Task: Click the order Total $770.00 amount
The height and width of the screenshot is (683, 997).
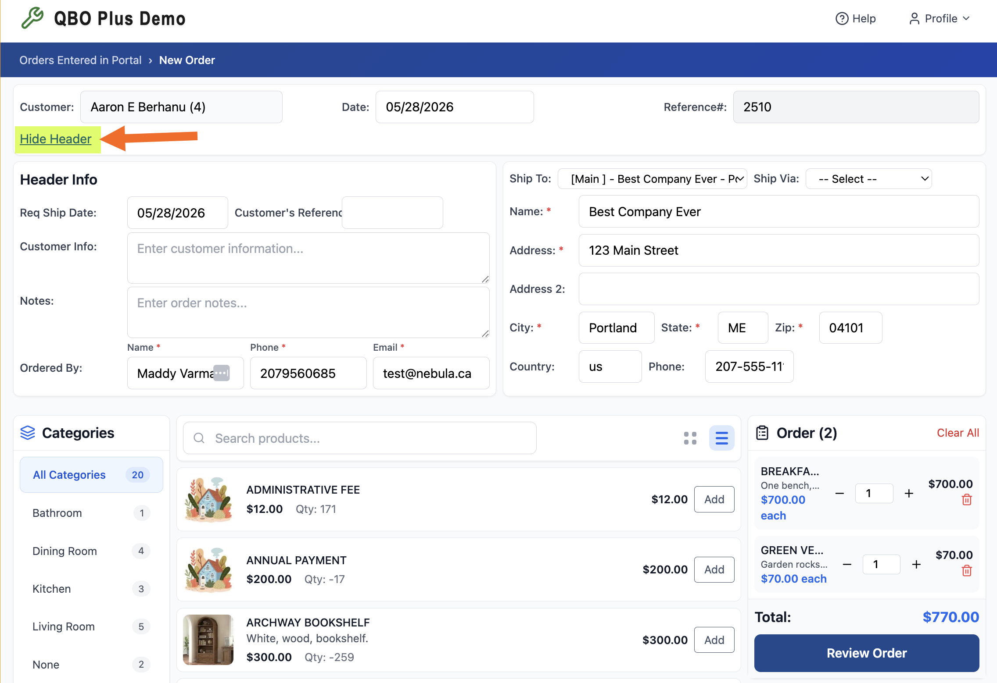Action: click(x=950, y=617)
